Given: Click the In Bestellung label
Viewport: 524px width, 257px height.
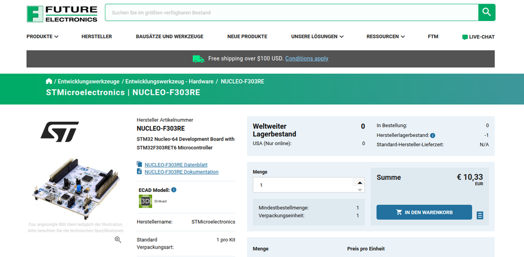Looking at the screenshot, I should point(392,126).
